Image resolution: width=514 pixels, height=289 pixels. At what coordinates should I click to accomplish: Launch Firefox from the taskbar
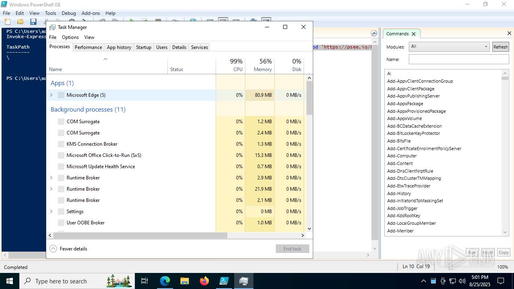click(x=204, y=281)
